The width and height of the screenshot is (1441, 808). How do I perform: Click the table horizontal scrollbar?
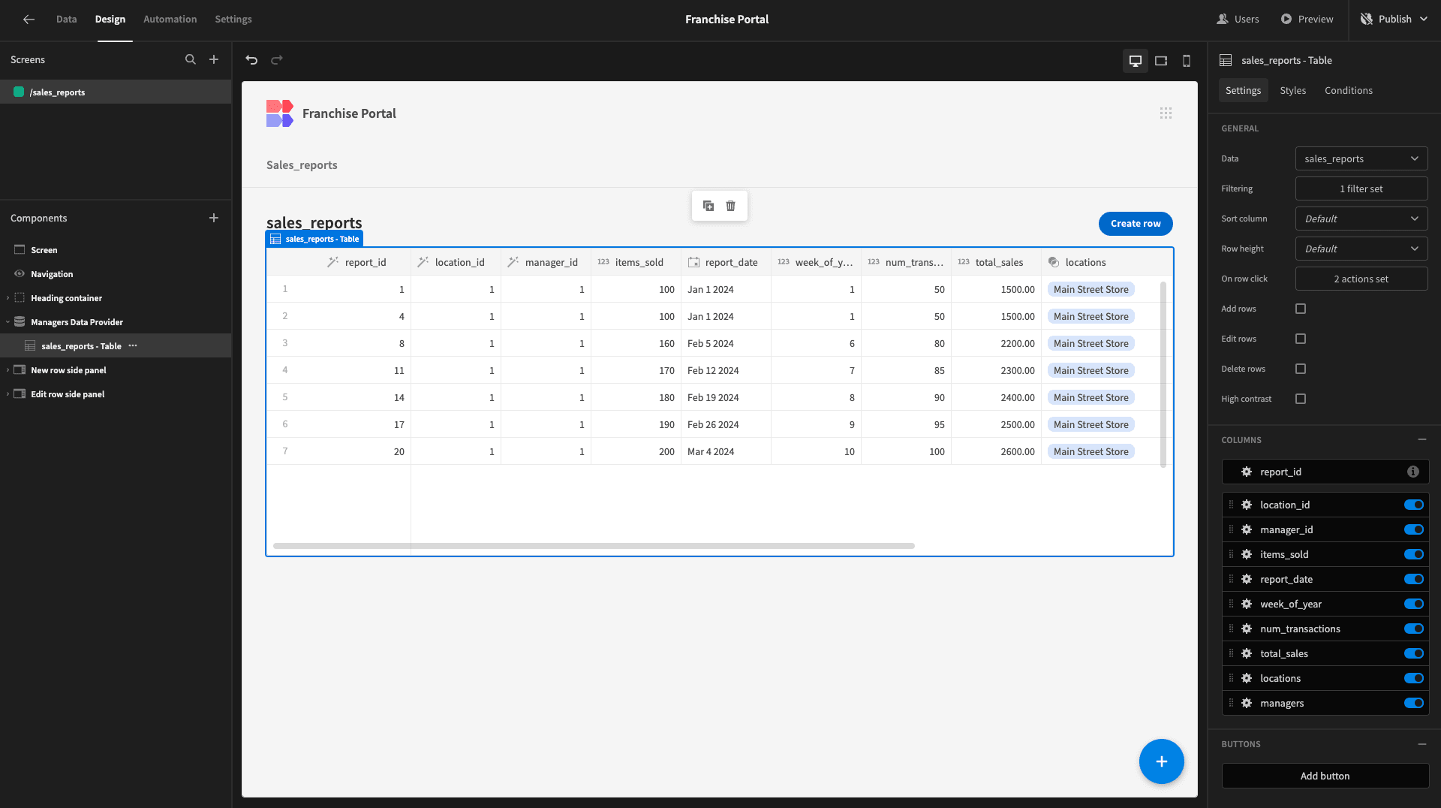click(594, 546)
